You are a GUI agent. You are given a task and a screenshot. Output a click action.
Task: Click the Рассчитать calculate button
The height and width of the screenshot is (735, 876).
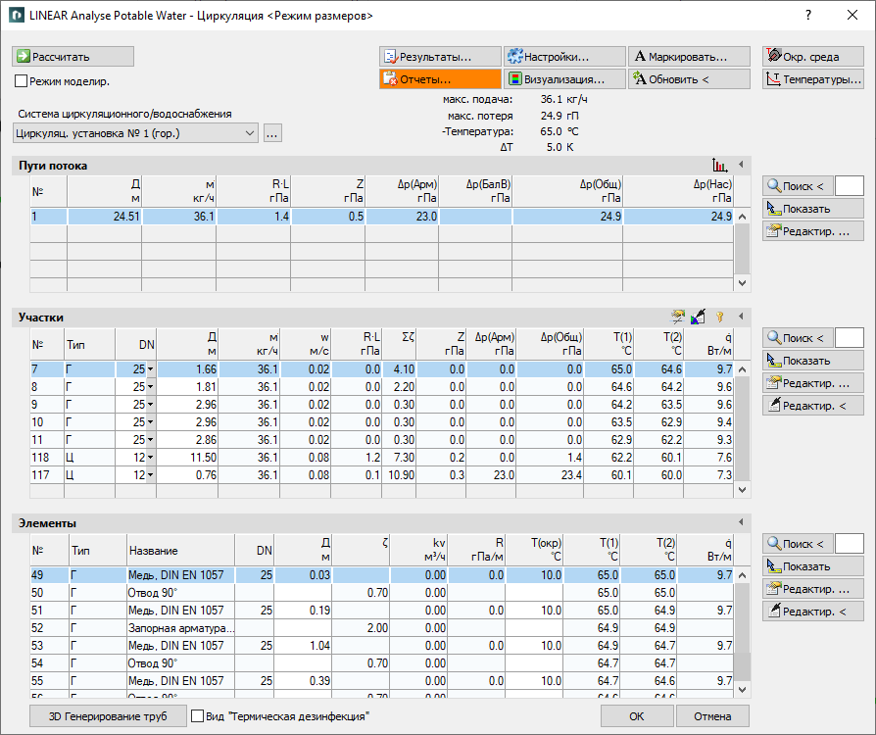click(x=73, y=57)
